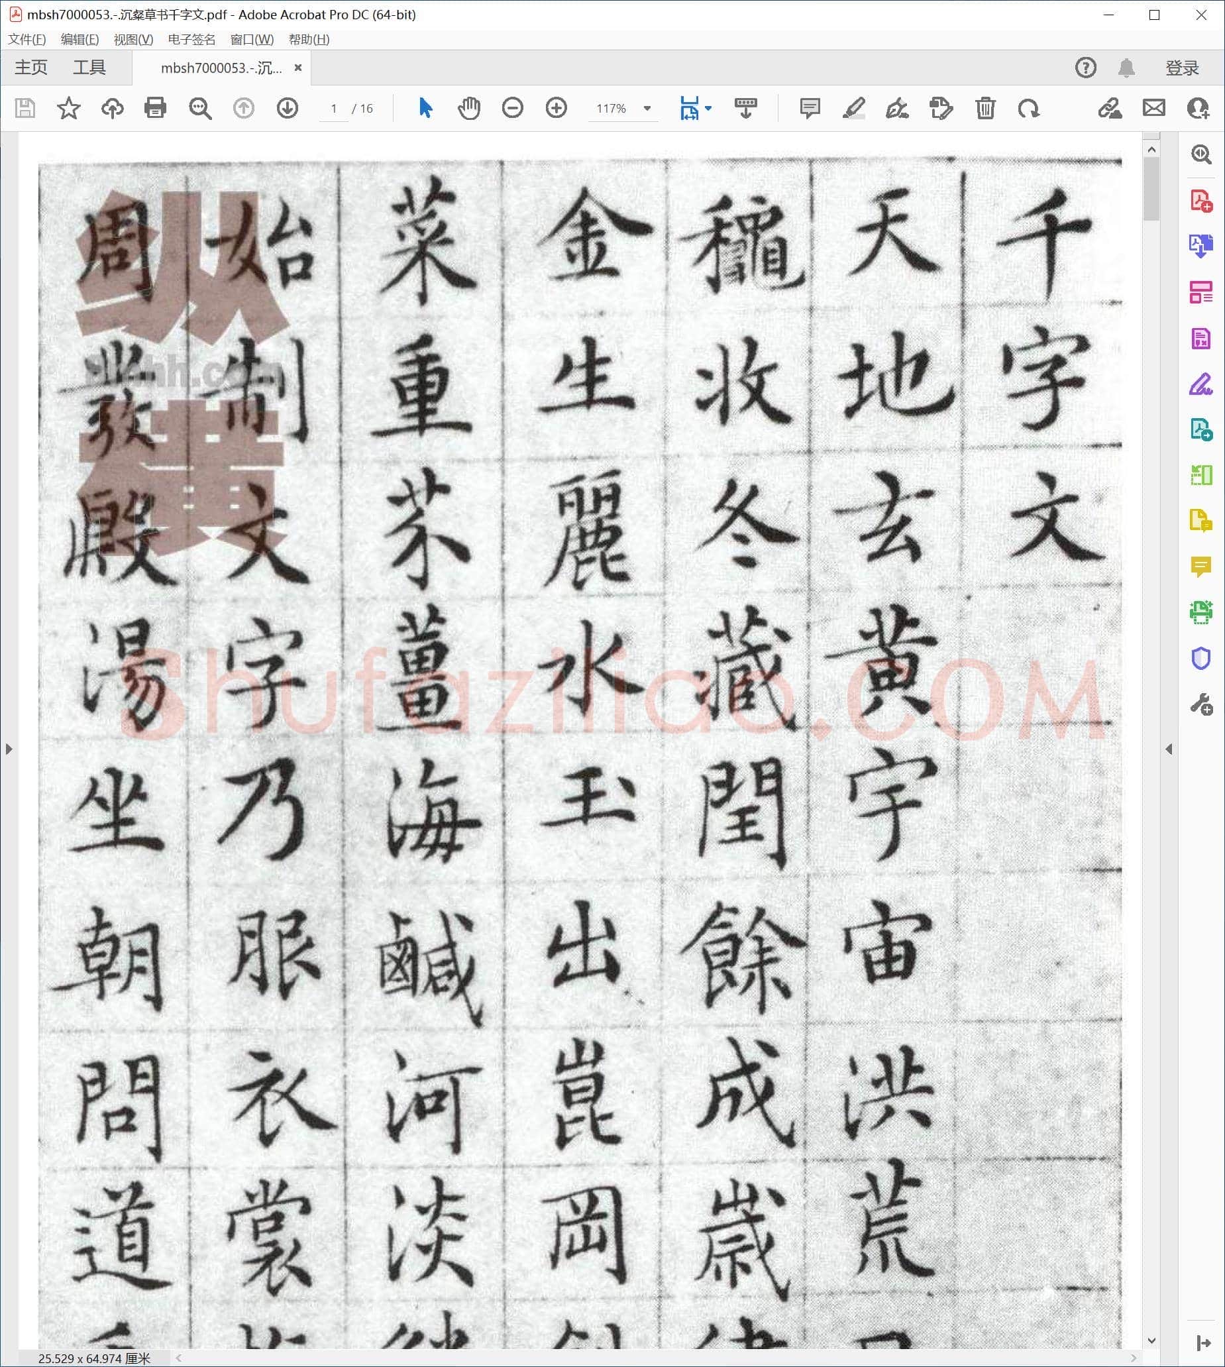Share with others person icon
Image resolution: width=1225 pixels, height=1367 pixels.
(1197, 109)
